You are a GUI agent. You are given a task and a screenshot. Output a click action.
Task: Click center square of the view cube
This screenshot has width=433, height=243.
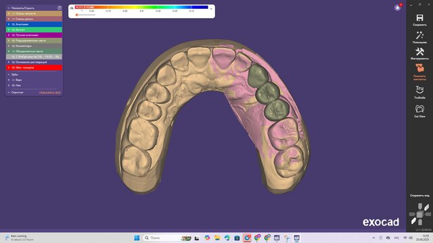[x=419, y=215]
